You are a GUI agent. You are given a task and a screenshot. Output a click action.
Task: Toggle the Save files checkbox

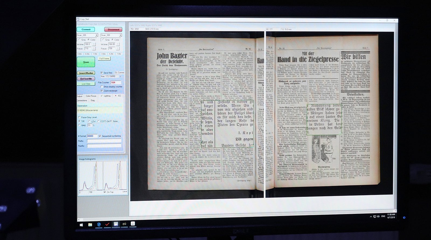click(x=102, y=73)
